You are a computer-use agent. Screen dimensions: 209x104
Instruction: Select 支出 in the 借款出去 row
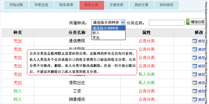point(18,83)
